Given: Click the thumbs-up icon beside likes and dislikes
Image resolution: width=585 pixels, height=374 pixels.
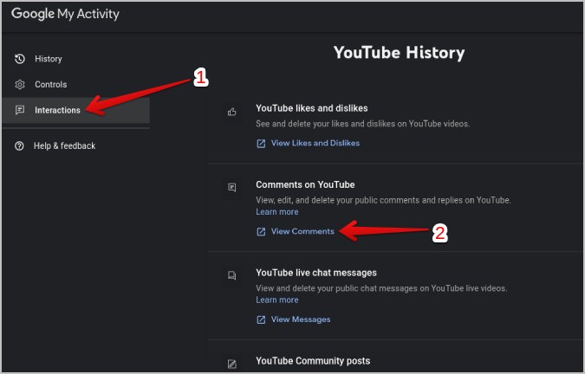Looking at the screenshot, I should point(232,112).
